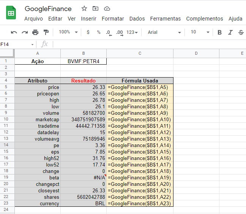
Task: Toggle bold formatting
Action: coord(219,32)
